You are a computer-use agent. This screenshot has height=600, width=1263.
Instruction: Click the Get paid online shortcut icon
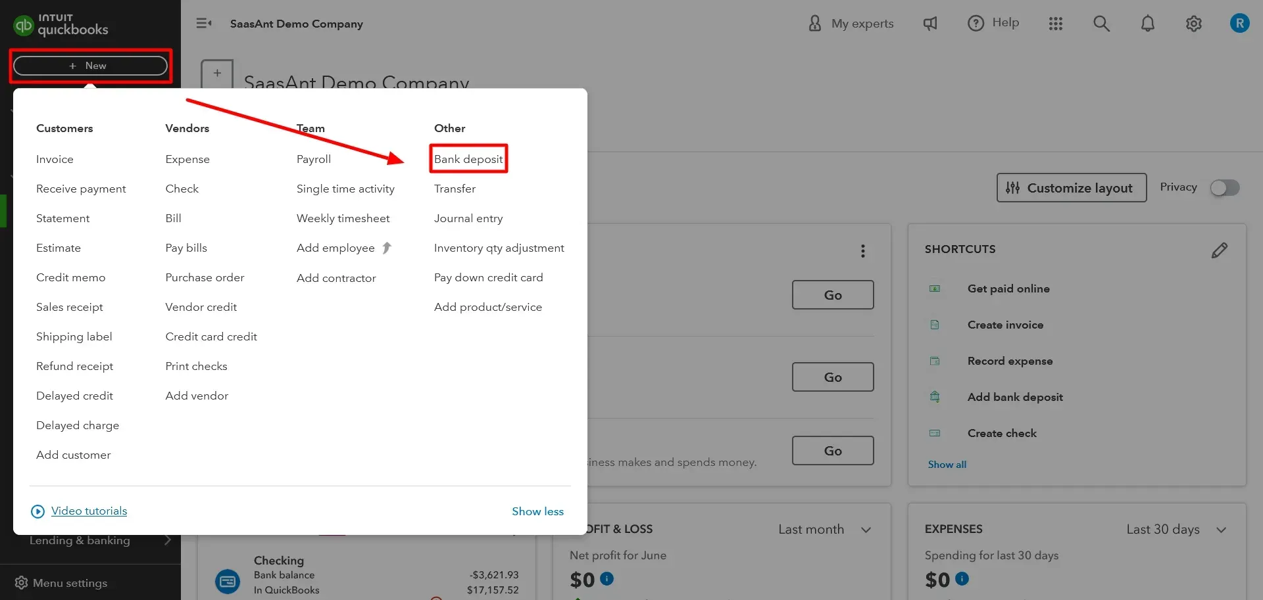935,288
